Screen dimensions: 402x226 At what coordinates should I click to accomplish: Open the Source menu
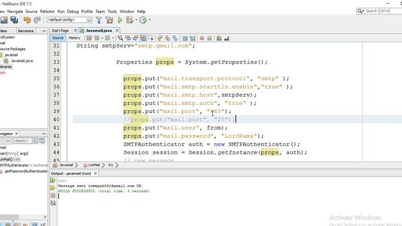coord(31,11)
